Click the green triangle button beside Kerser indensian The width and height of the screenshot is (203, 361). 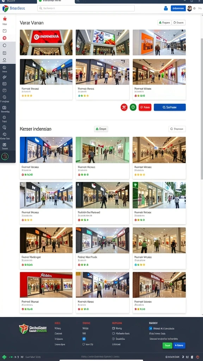tap(101, 129)
